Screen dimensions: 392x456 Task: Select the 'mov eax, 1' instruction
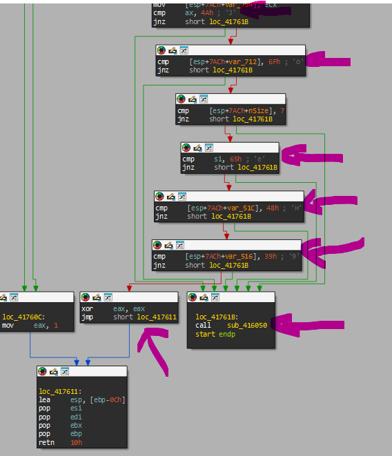click(x=30, y=326)
